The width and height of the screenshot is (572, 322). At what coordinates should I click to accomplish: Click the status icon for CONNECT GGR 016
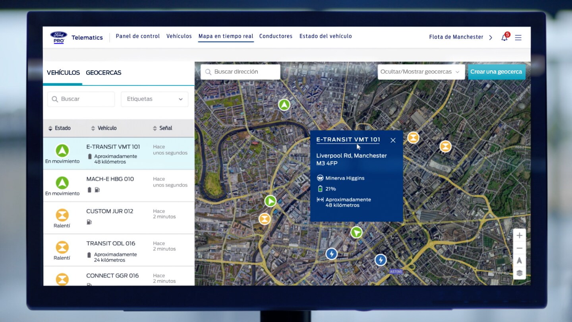62,279
